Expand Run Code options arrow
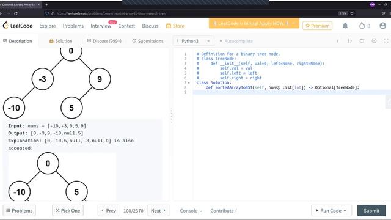 coord(345,210)
